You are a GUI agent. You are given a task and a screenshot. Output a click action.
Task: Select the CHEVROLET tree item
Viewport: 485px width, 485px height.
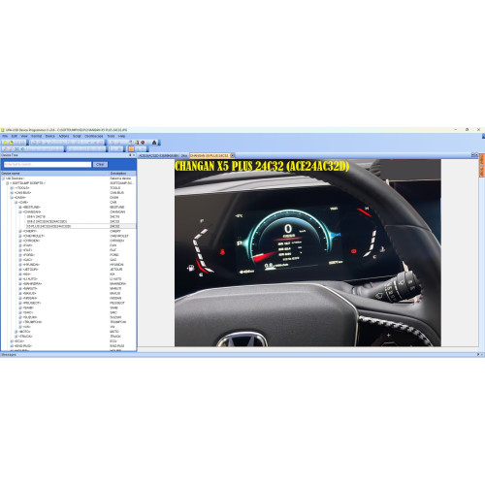coord(34,236)
